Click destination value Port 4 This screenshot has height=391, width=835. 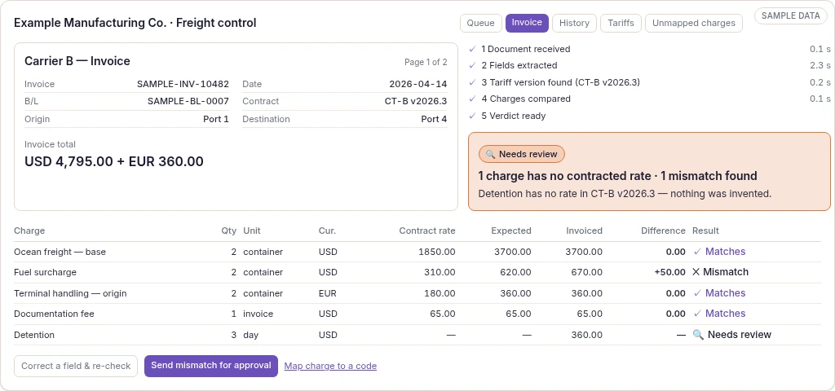(434, 119)
